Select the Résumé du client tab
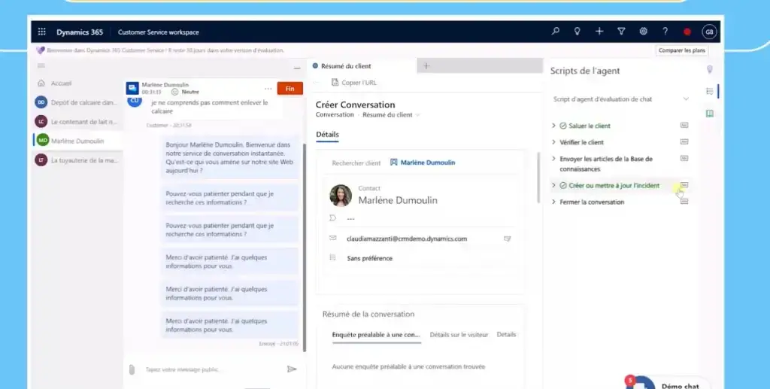This screenshot has height=389, width=770. 362,65
